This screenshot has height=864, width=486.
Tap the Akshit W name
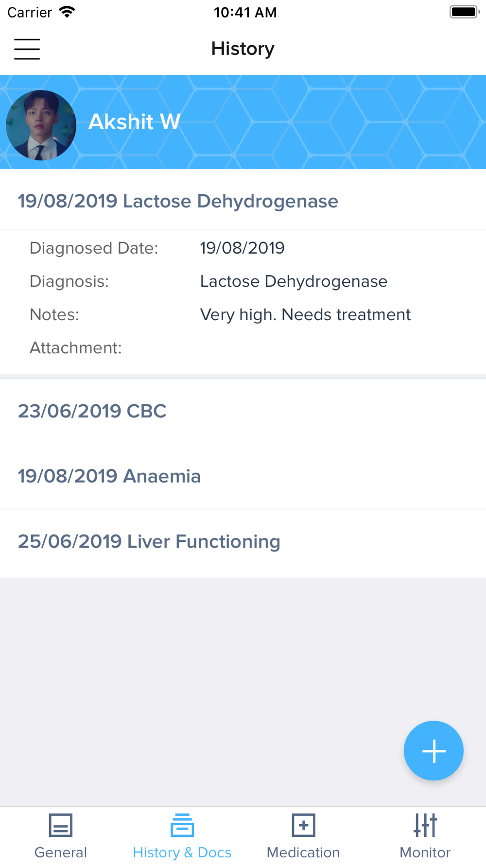tap(134, 121)
